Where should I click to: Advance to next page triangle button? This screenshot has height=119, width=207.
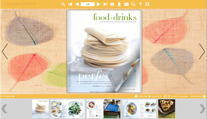click(98, 4)
